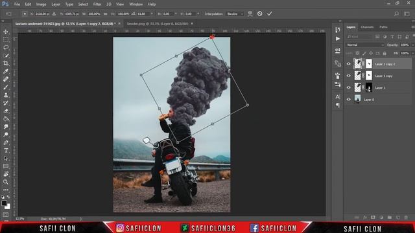Toggle lock image pixels brush icon
The image size is (415, 233).
tap(364, 53)
